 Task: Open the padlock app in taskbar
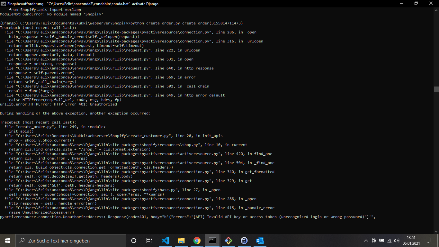coord(244,240)
